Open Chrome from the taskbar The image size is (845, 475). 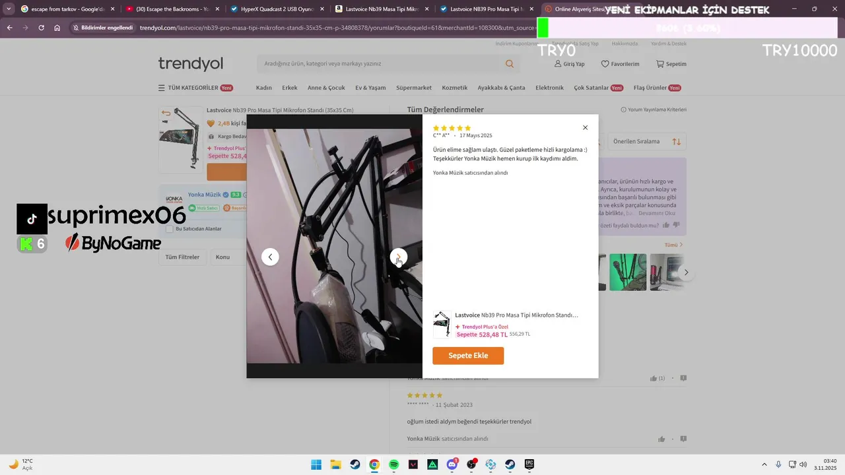tap(374, 464)
